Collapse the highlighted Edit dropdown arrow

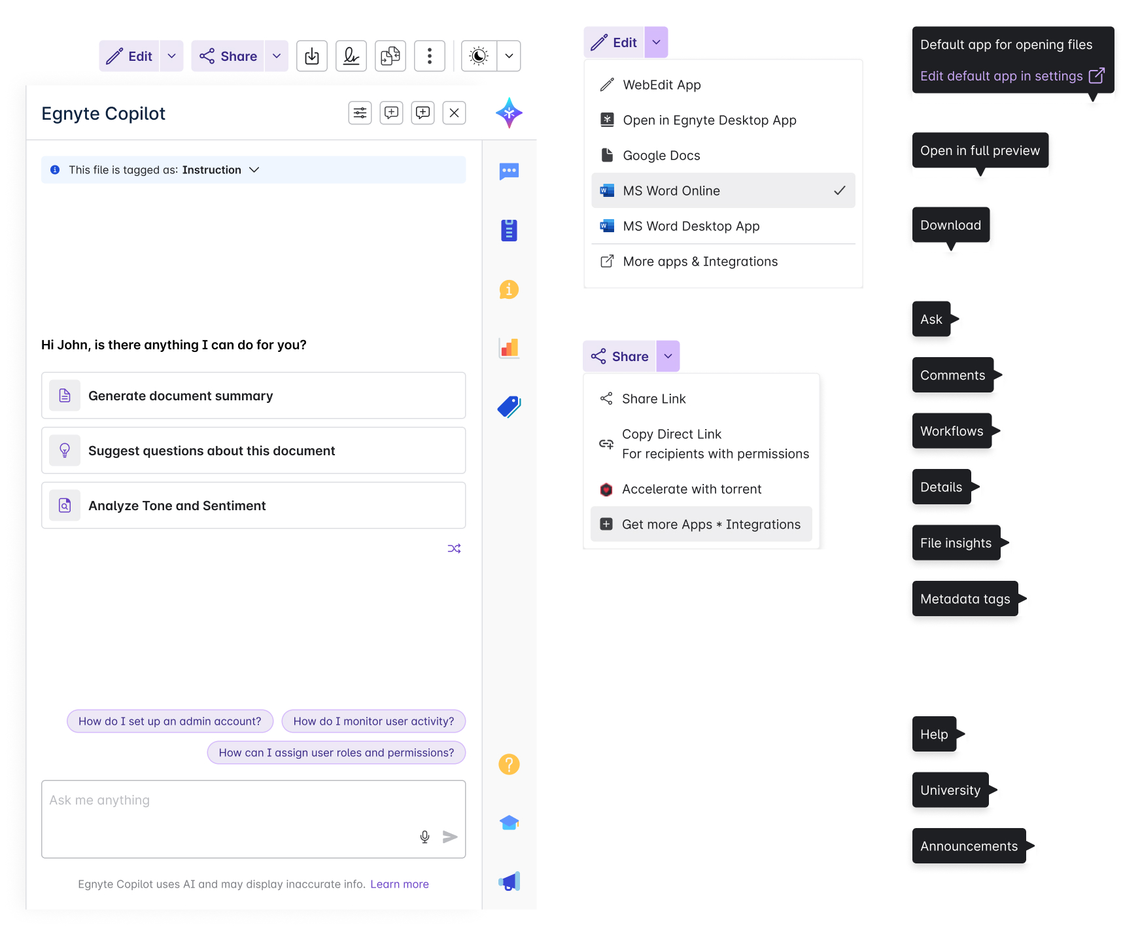[x=656, y=43]
